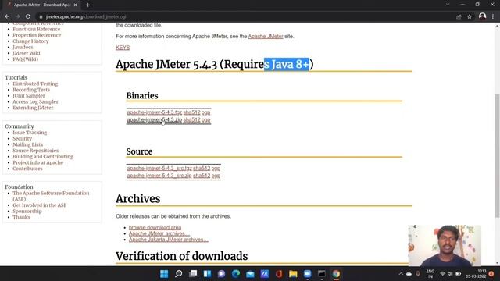Click the page vertical scrollbar thumb
Screen dimensions: 500x281
pyautogui.click(x=497, y=156)
